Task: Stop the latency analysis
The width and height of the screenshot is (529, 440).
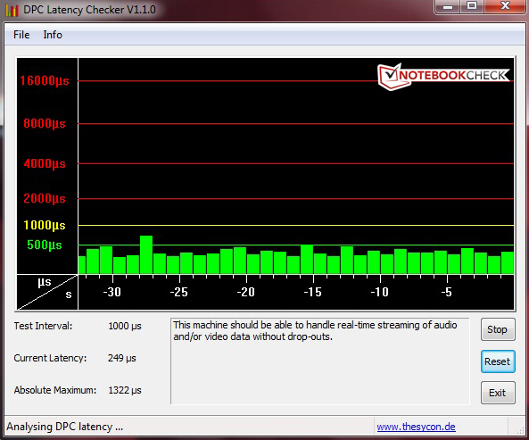Action: pos(498,329)
